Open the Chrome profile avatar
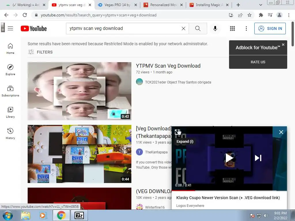Image resolution: width=295 pixels, height=221 pixels. point(279,15)
